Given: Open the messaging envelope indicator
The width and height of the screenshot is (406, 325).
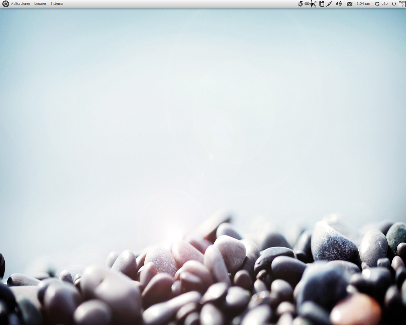Looking at the screenshot, I should click(x=350, y=4).
